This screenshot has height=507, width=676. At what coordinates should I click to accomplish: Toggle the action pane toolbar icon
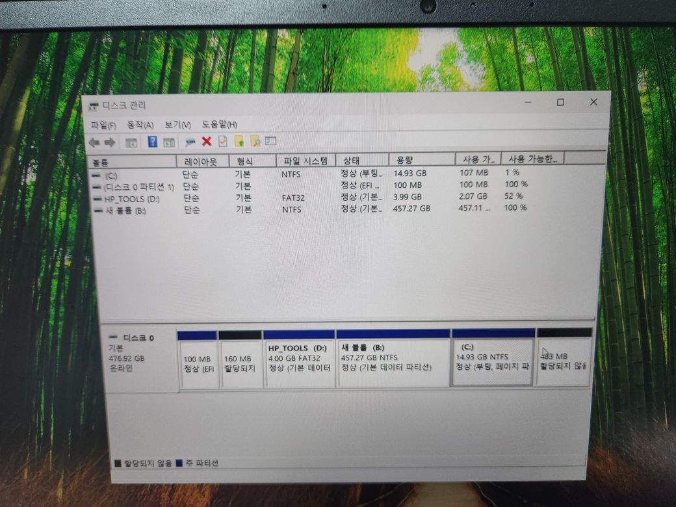(169, 142)
